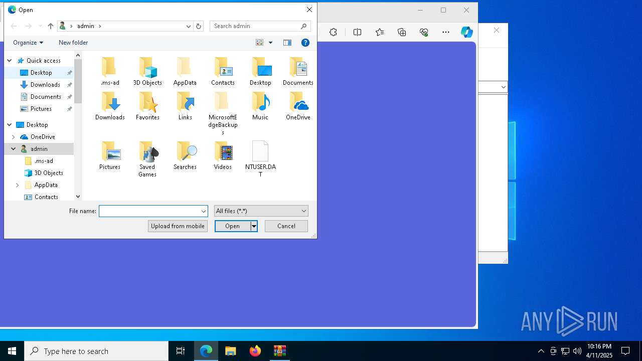Viewport: 642px width, 361px height.
Task: Click the Help question mark icon
Action: (x=305, y=43)
